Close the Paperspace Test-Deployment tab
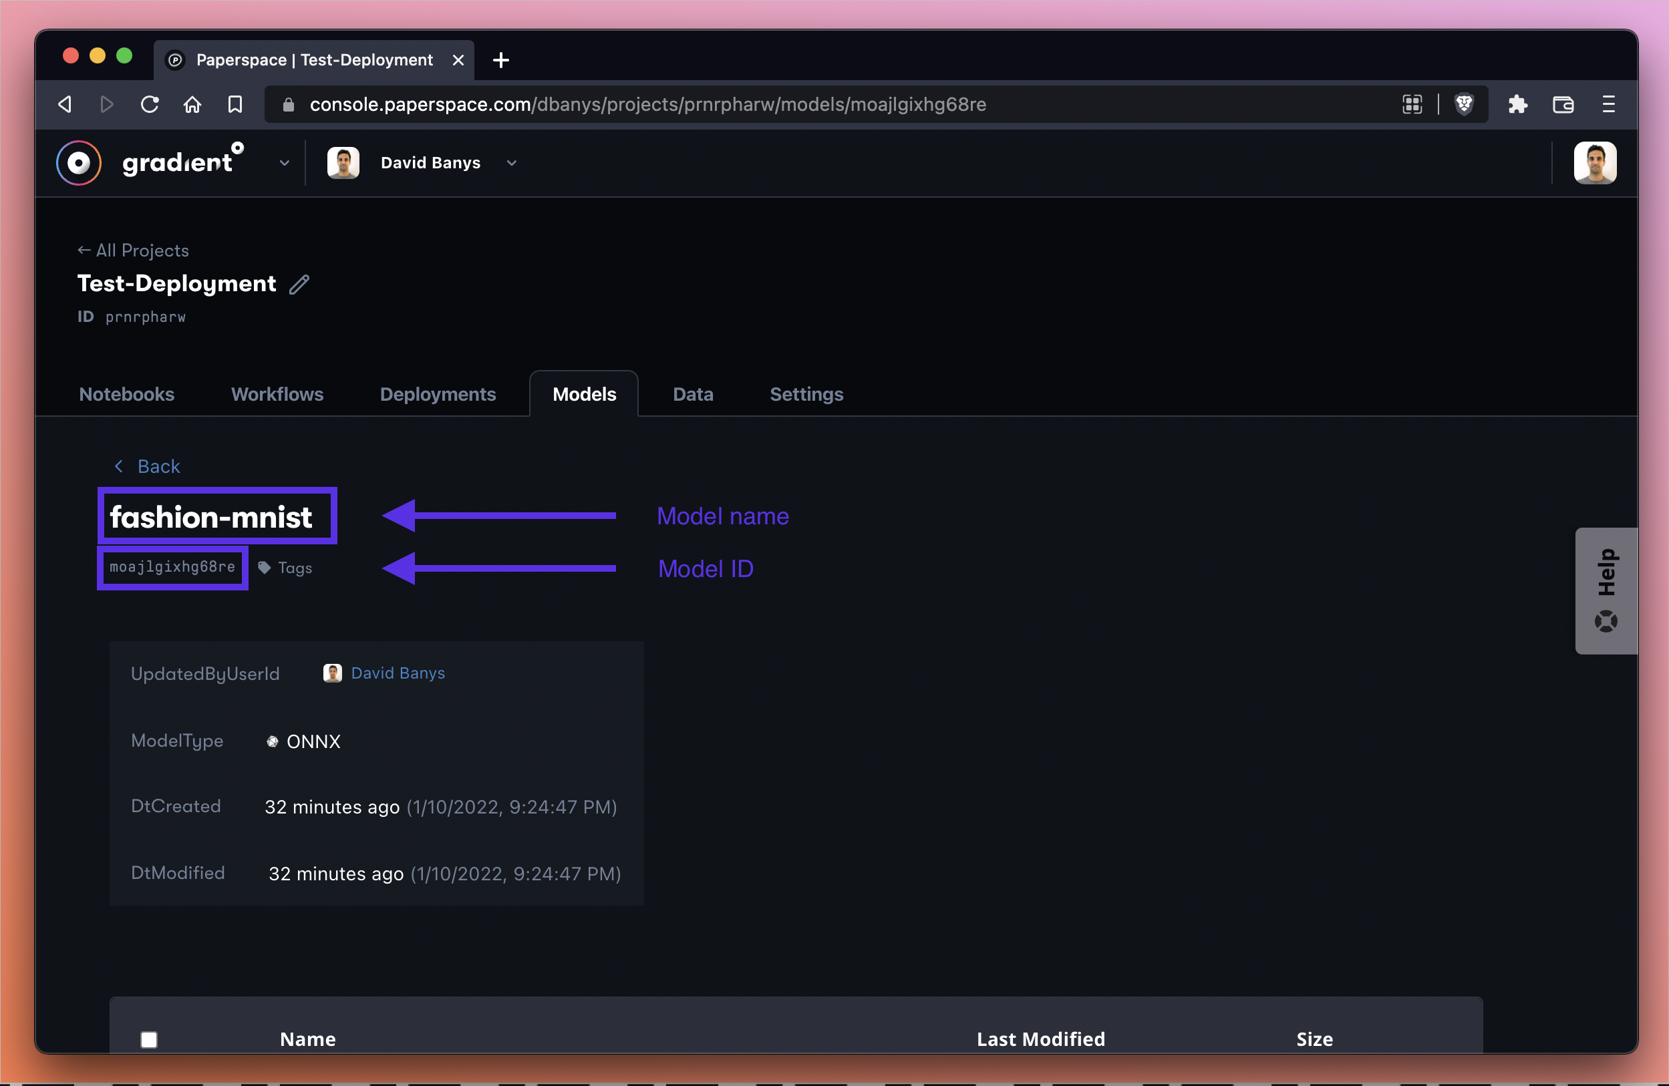The width and height of the screenshot is (1669, 1086). pos(458,60)
